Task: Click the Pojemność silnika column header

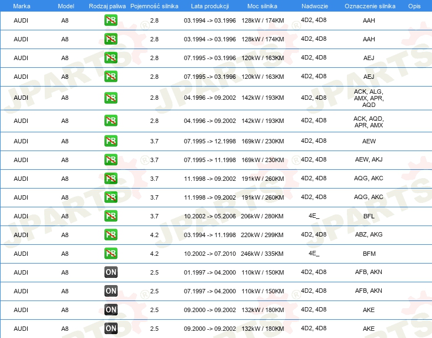Action: point(154,6)
